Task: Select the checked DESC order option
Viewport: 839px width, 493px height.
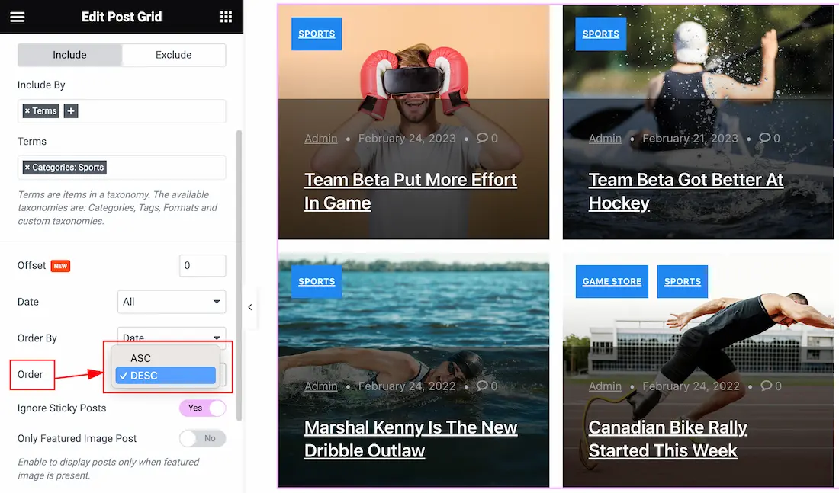Action: click(166, 376)
